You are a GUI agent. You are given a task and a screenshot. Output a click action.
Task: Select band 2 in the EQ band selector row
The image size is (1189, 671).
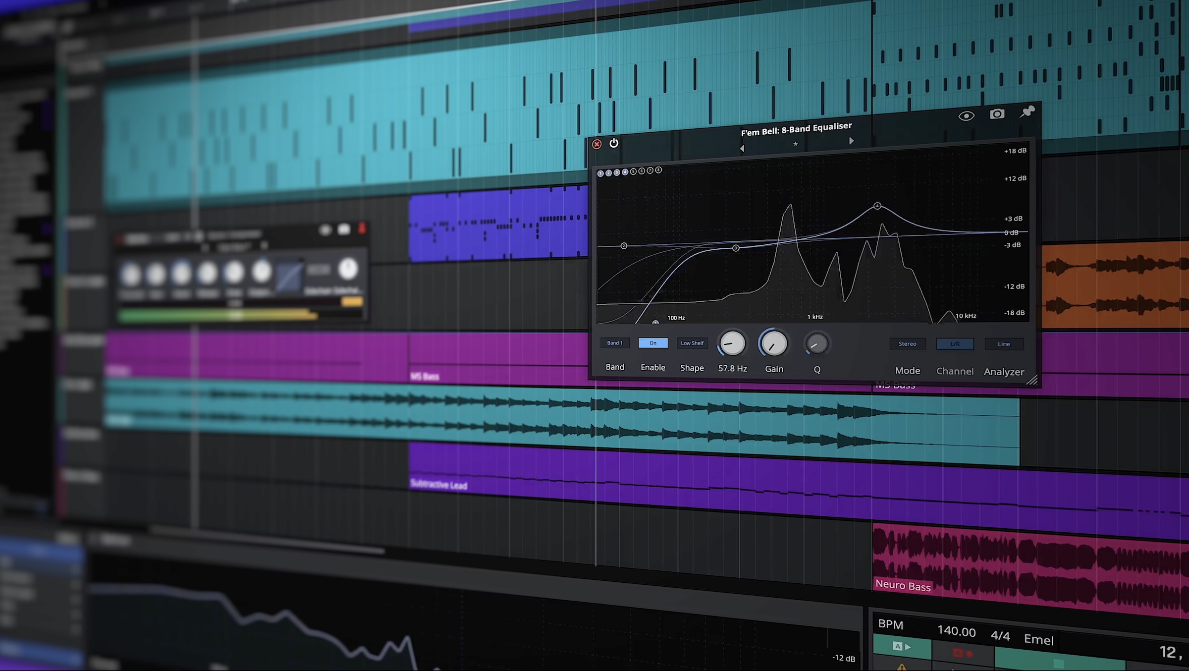608,172
